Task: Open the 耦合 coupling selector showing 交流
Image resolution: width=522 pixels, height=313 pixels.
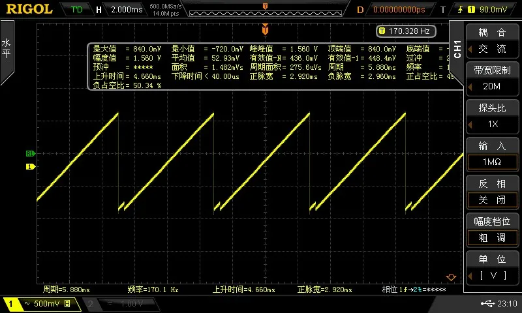Action: 492,40
